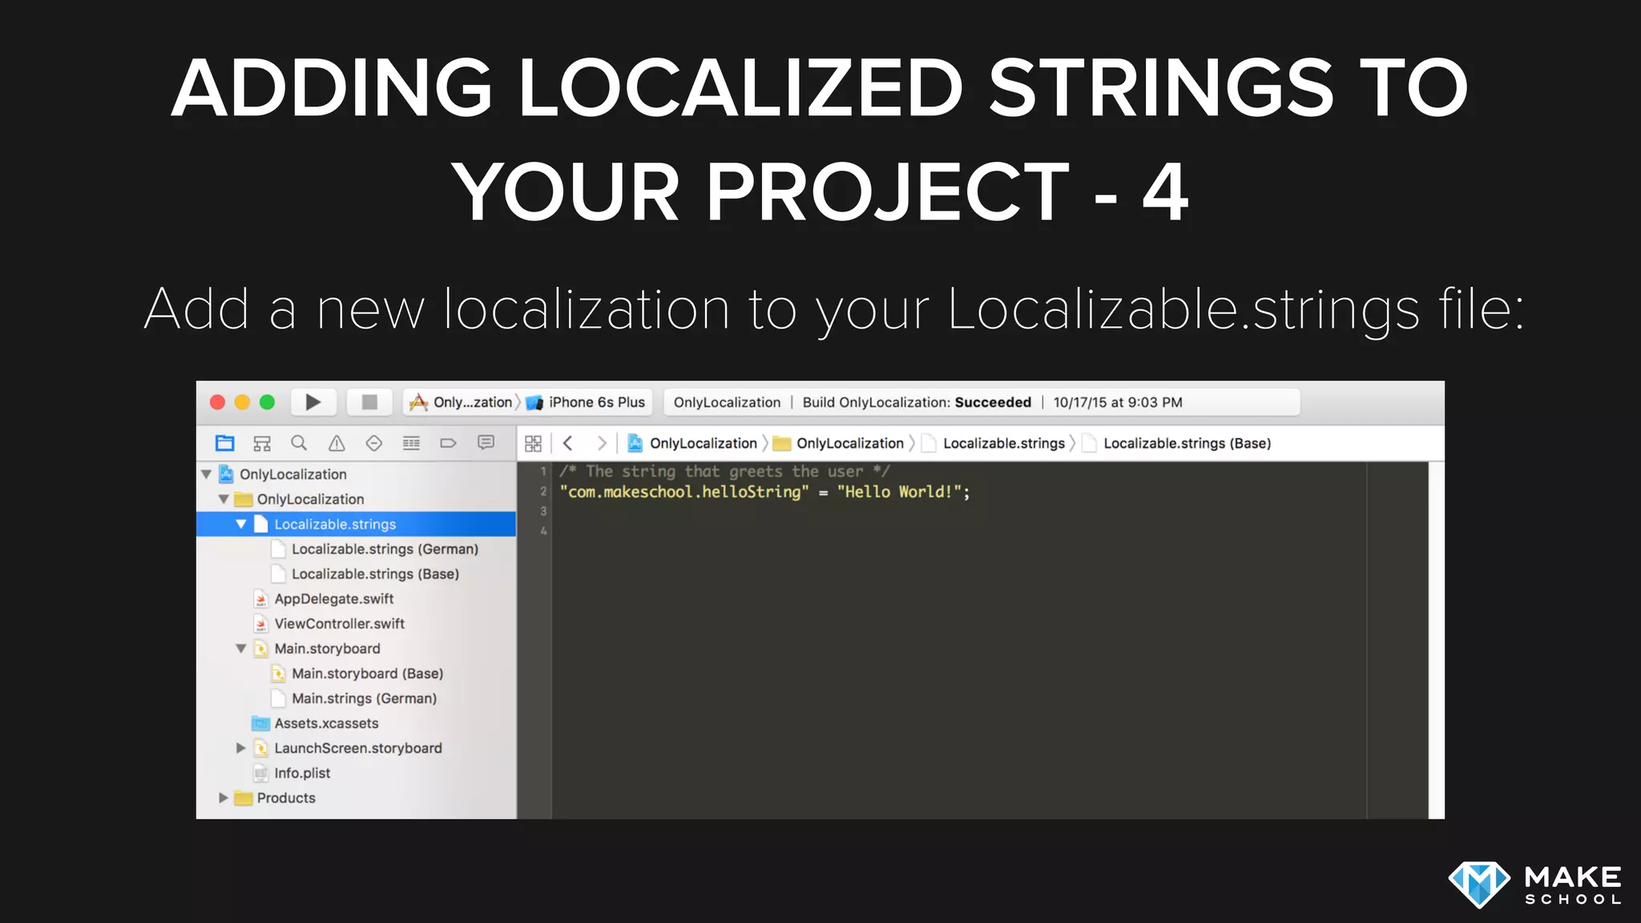Collapse the Main.storyboard disclosure triangle
Image resolution: width=1641 pixels, height=923 pixels.
(x=241, y=648)
